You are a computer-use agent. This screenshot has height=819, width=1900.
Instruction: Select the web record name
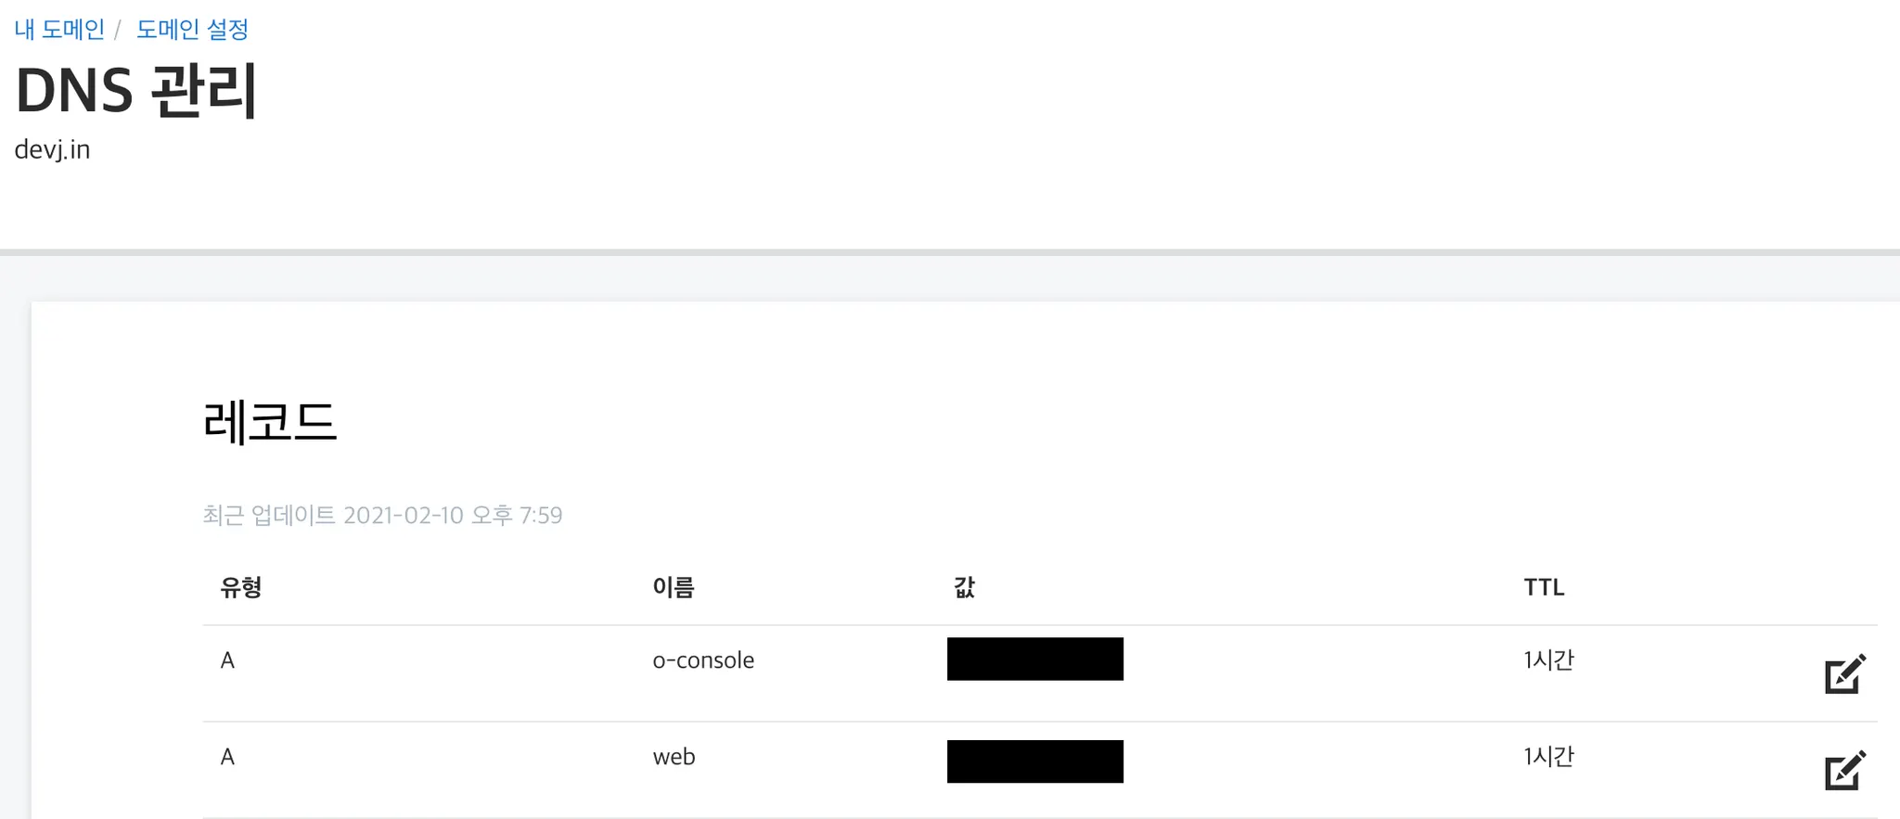pyautogui.click(x=674, y=757)
